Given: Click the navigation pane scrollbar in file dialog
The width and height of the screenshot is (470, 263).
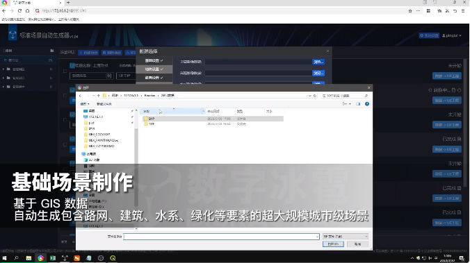Looking at the screenshot, I should 136,167.
